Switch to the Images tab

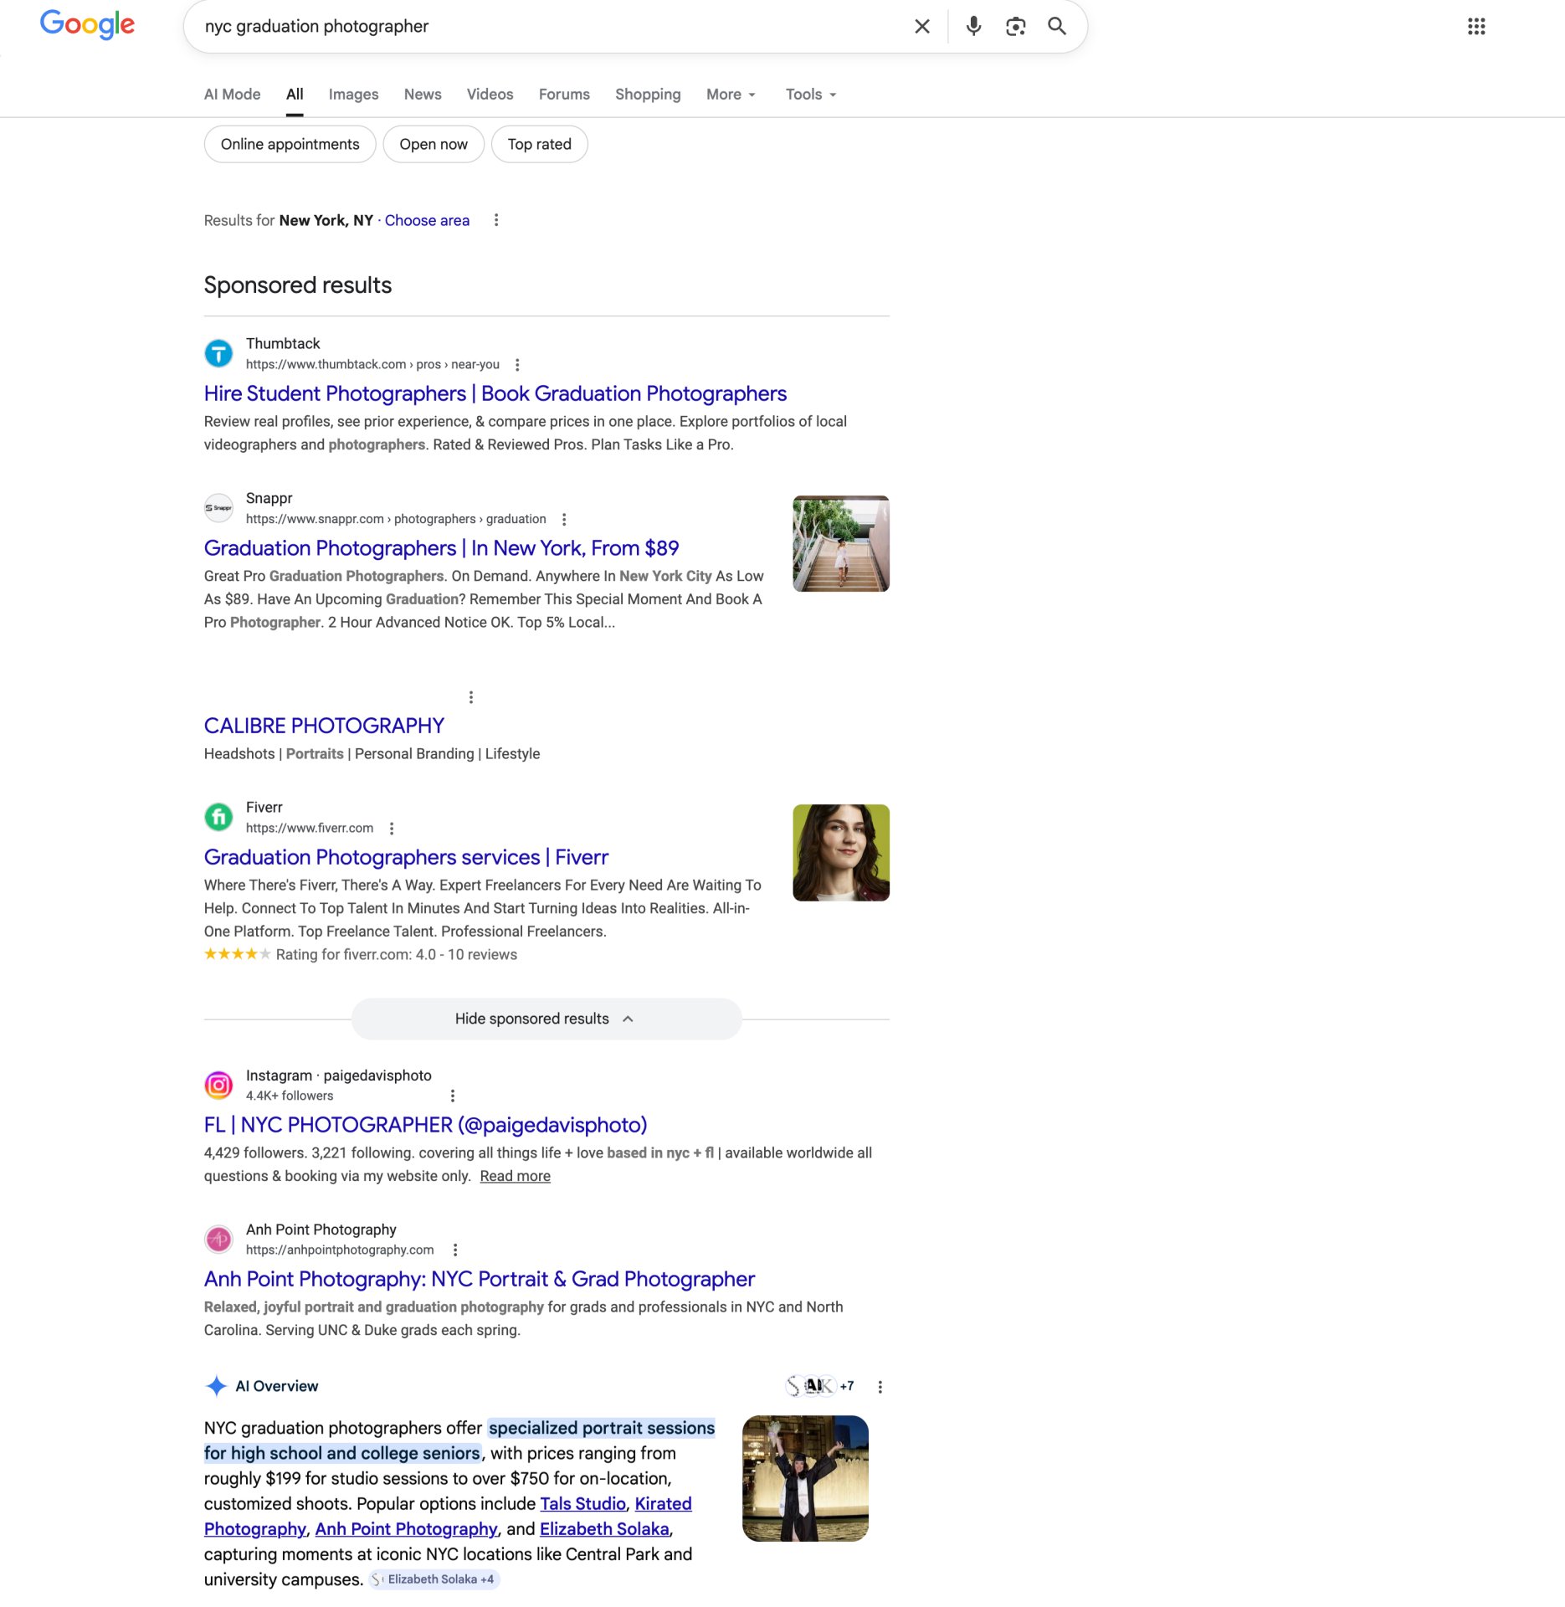353,95
